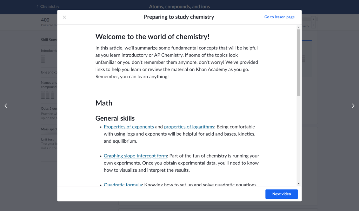Select Unit test in the skill sidebar
Viewport: 359px width, 211px height.
click(48, 139)
